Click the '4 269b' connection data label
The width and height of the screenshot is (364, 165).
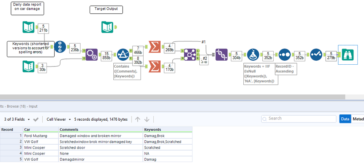[170, 48]
